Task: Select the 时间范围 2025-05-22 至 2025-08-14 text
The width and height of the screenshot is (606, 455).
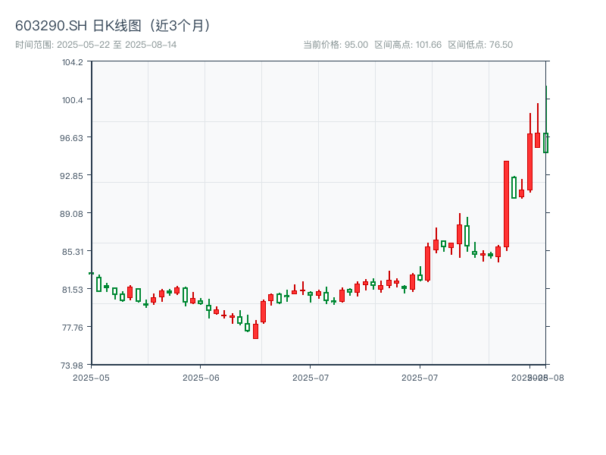Action: point(96,45)
